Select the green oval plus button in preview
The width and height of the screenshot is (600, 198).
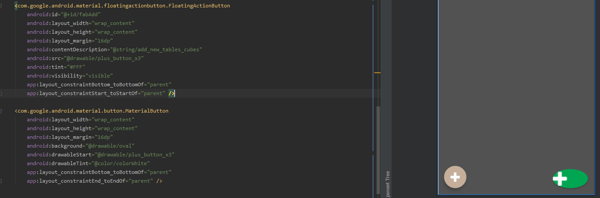pyautogui.click(x=571, y=178)
